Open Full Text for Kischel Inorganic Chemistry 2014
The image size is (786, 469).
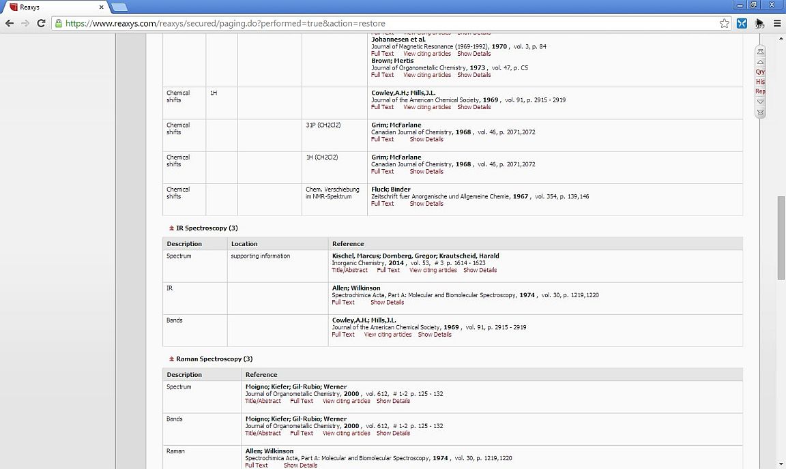tap(388, 270)
